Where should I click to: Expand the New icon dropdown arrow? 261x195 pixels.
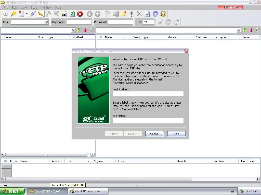(27, 14)
